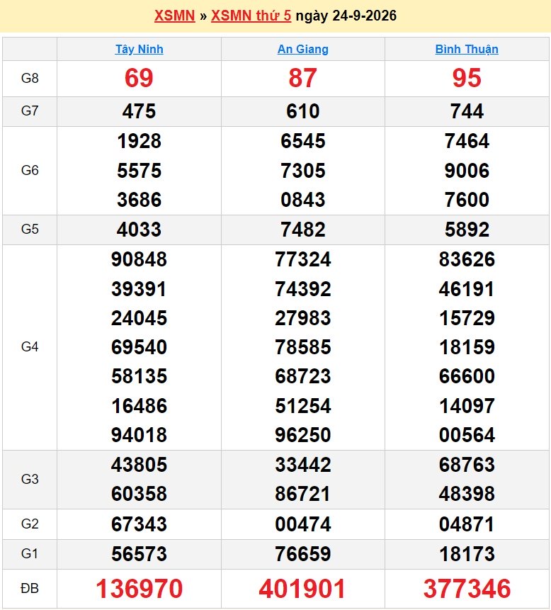Select Bình Thuận ĐB jackpot 377346
Image resolution: width=551 pixels, height=610 pixels.
point(467,589)
